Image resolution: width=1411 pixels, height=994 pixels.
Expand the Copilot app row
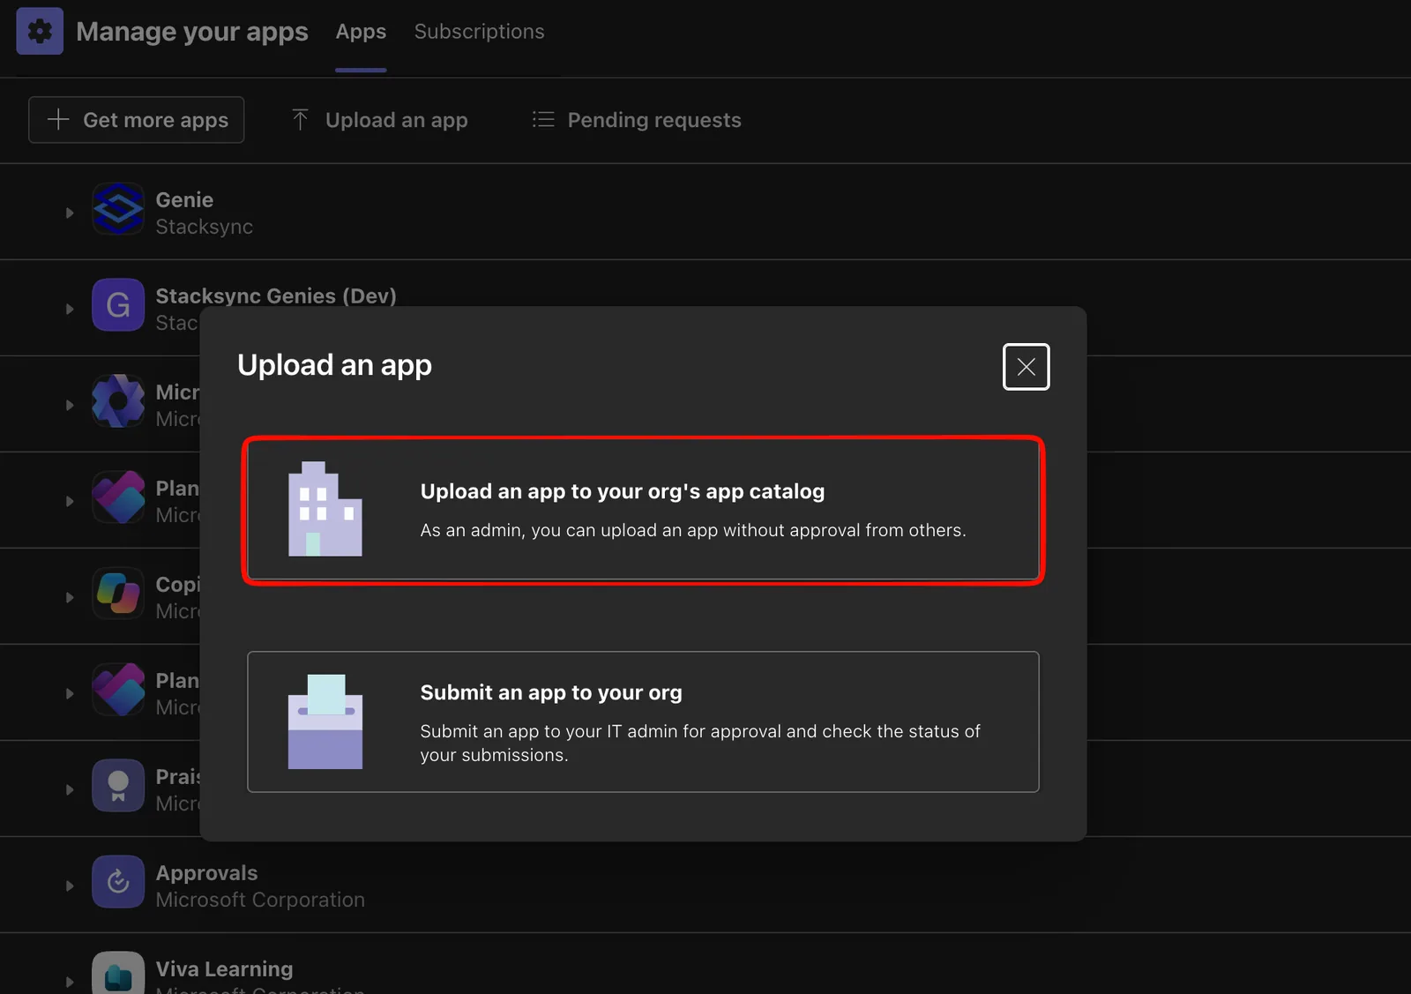coord(70,597)
